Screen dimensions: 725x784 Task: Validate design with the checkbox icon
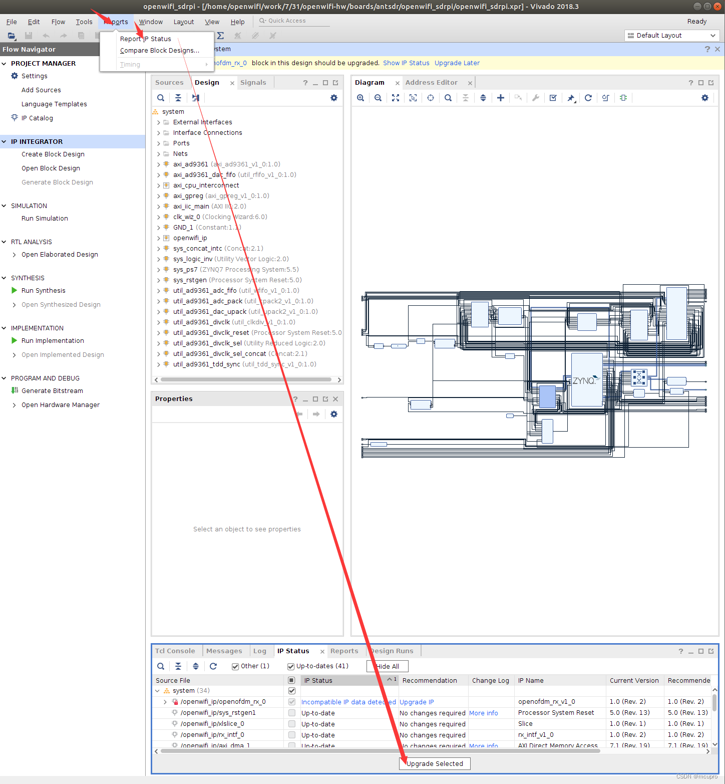(x=553, y=98)
